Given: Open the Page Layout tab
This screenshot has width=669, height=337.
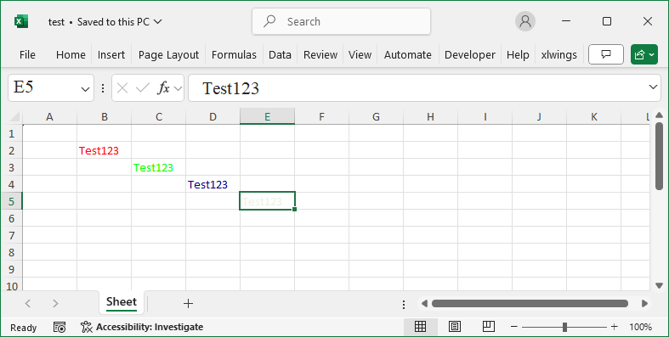Looking at the screenshot, I should (168, 54).
